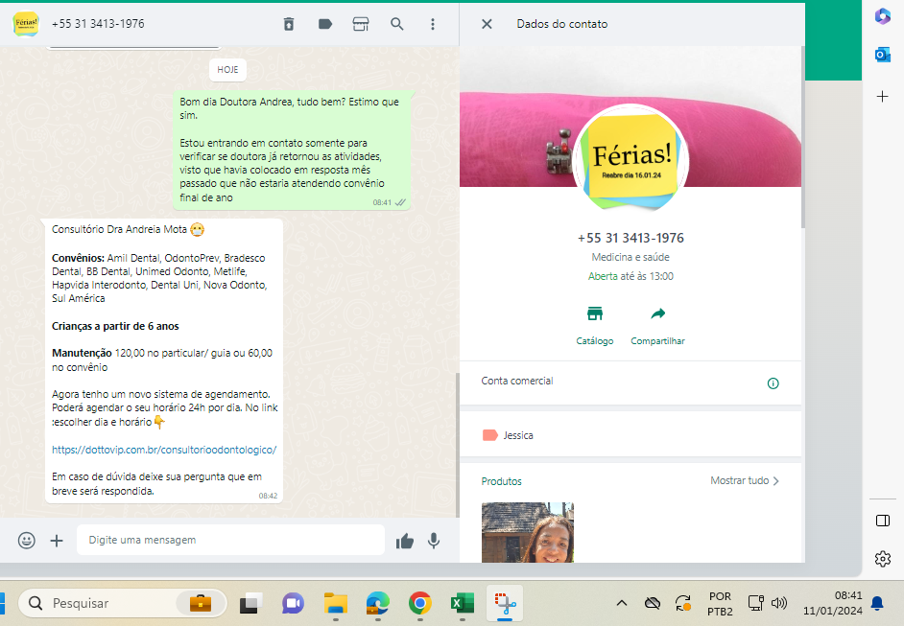Open the attachment plus menu

[x=57, y=541]
